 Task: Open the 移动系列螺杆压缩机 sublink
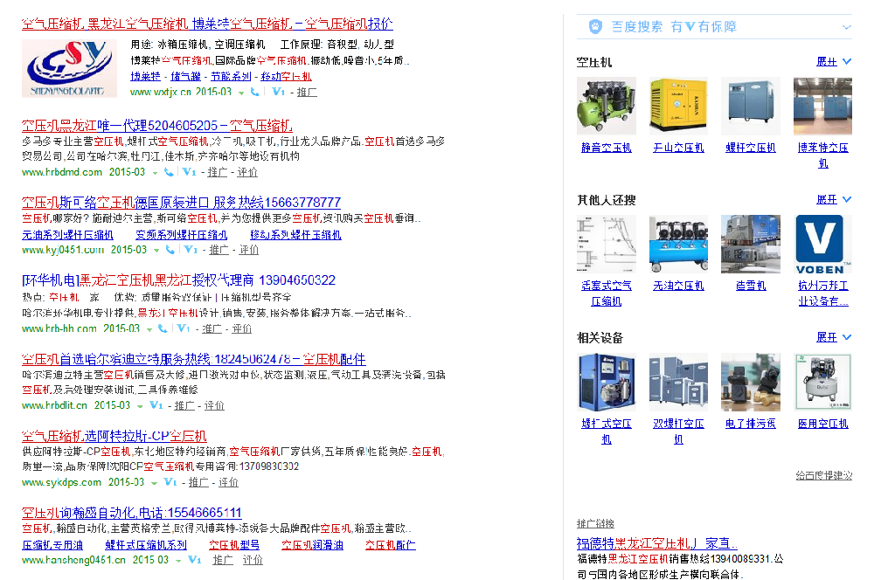[295, 235]
